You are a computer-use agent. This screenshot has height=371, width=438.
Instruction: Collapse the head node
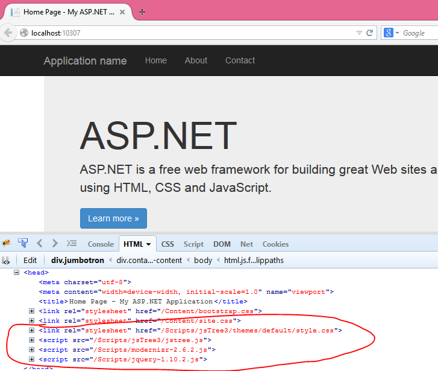(17, 272)
